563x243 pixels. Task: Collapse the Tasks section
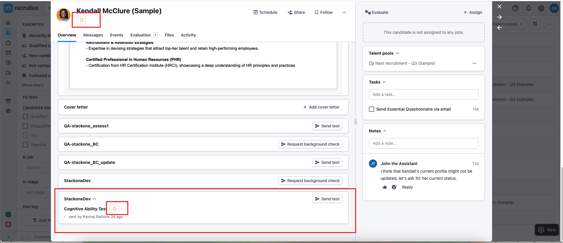(384, 82)
